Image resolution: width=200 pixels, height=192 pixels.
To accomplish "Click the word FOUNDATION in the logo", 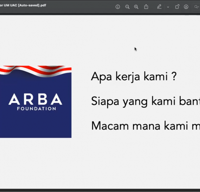I will click(36, 109).
